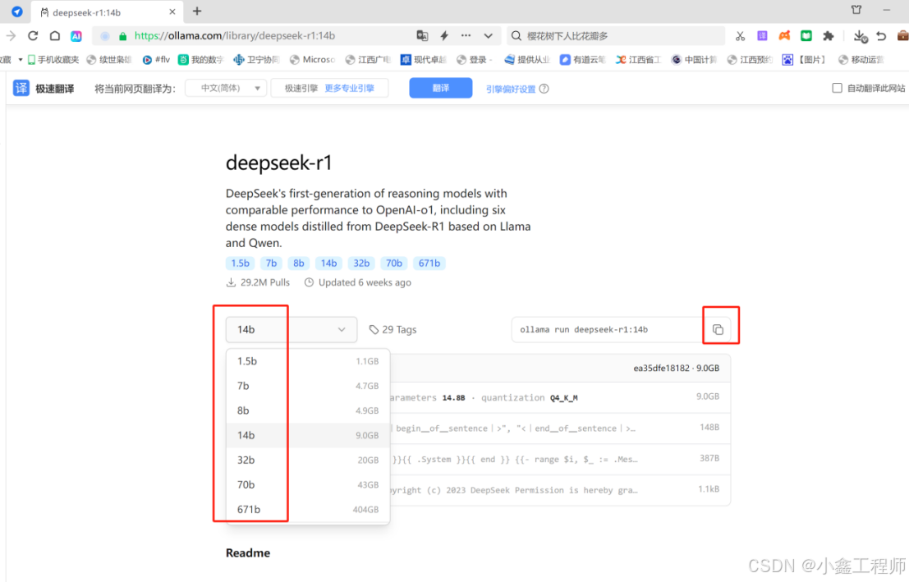Open the purple translate extension icon
Viewport: 909px width, 582px height.
pyautogui.click(x=762, y=36)
